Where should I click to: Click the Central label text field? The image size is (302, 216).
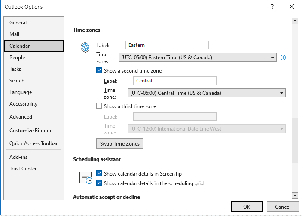175,81
